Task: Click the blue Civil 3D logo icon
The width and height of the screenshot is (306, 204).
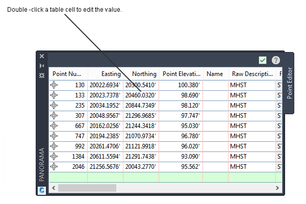Action: 42,190
